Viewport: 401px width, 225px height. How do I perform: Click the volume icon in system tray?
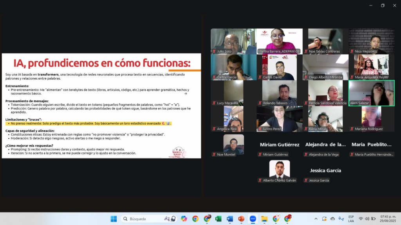pos(367,219)
